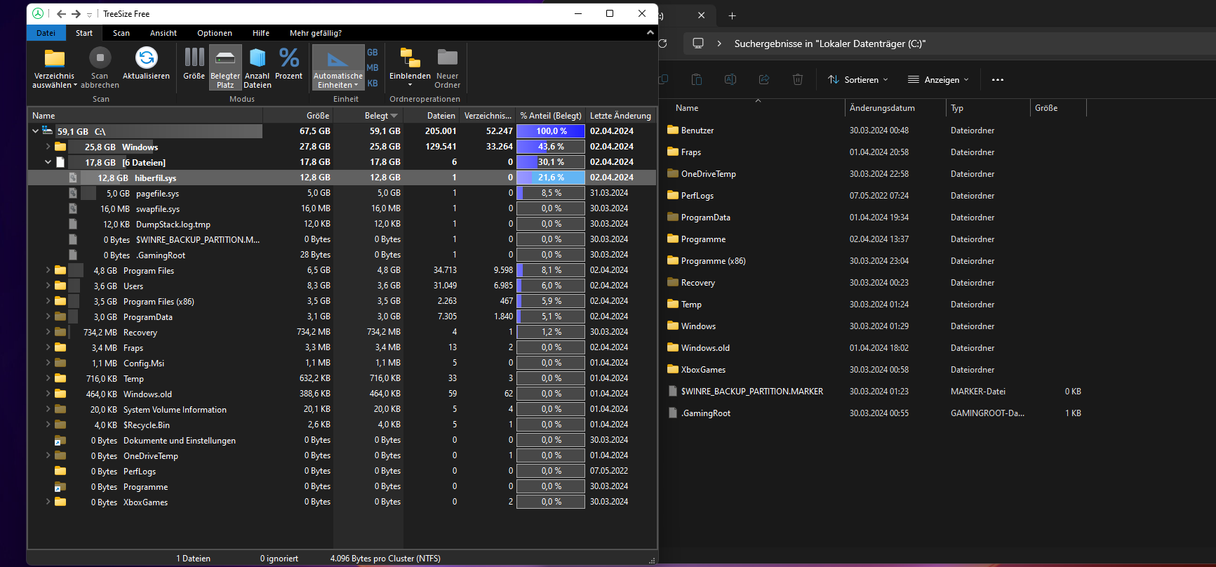The width and height of the screenshot is (1216, 567).
Task: Select Anzahl Dateien mode
Action: (x=258, y=67)
